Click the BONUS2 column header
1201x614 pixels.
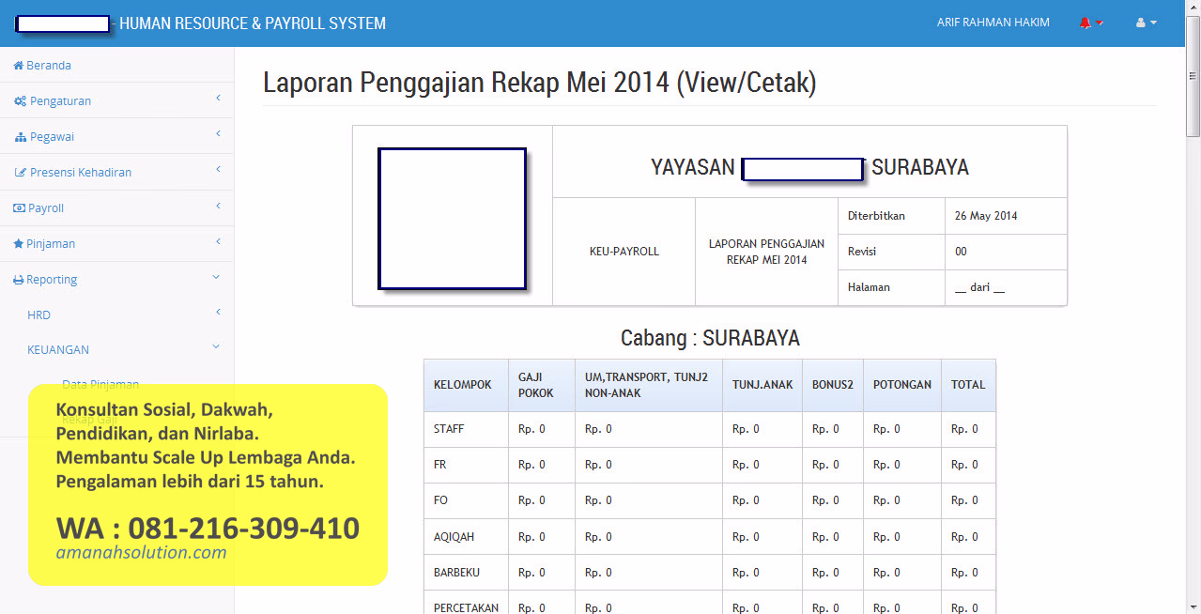point(832,385)
